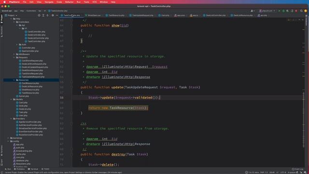Click the locate/select opened file icon in Project panel
This screenshot has height=174, width=309.
[x=39, y=15]
